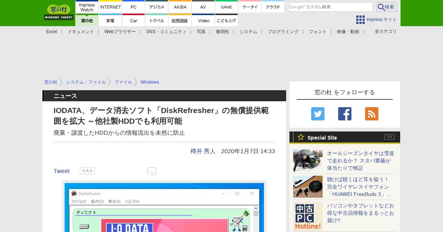Open the ケータイ tab
443x232 pixels.
(x=250, y=7)
